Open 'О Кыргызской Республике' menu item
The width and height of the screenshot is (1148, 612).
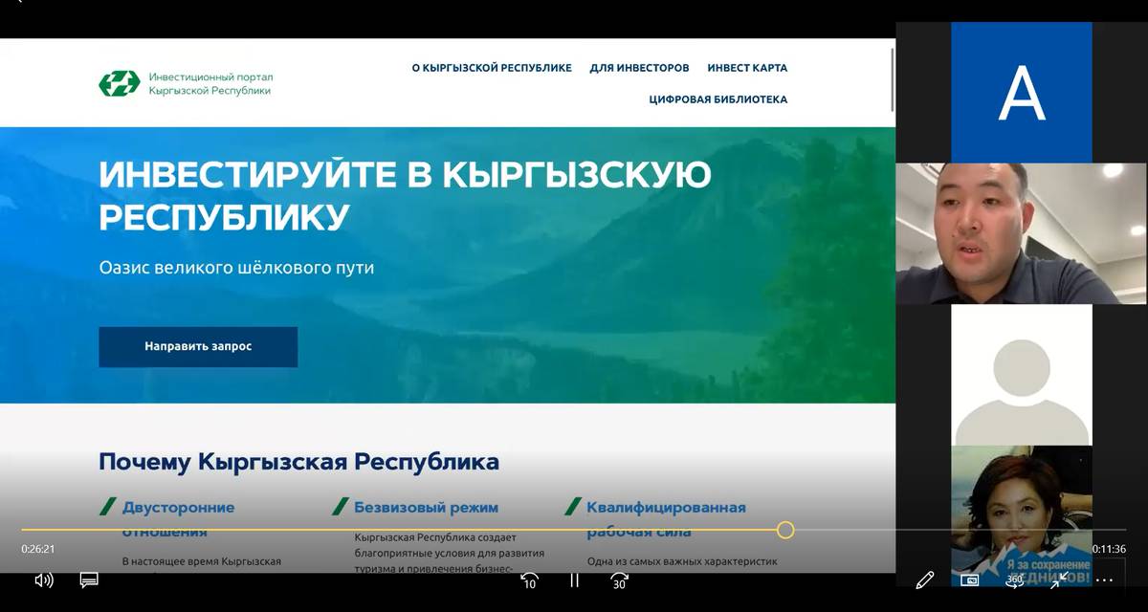click(x=492, y=68)
